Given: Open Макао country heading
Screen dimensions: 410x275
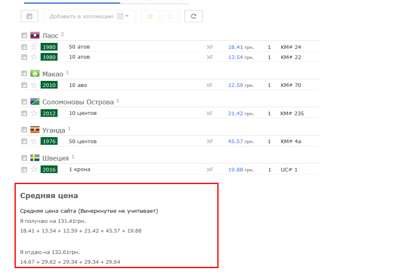Looking at the screenshot, I should [53, 74].
